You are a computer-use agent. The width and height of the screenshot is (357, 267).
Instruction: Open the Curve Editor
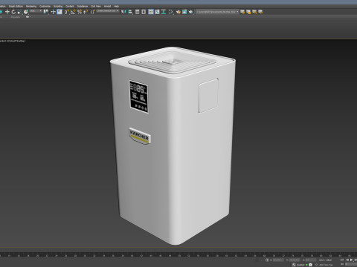[157, 12]
